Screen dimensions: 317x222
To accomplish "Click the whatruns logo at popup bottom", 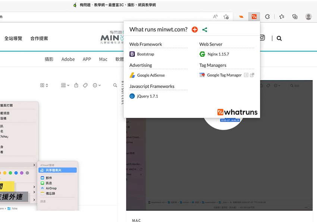I will click(237, 112).
